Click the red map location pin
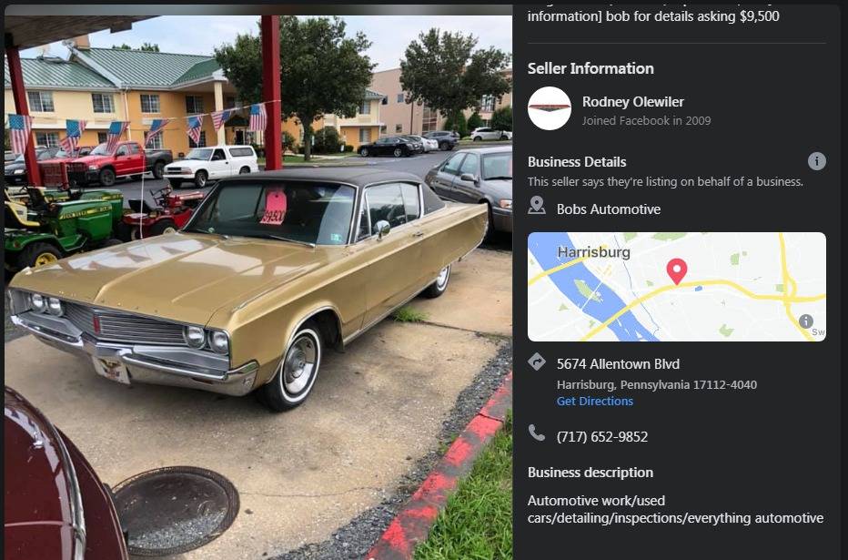The height and width of the screenshot is (560, 848). pos(677,270)
